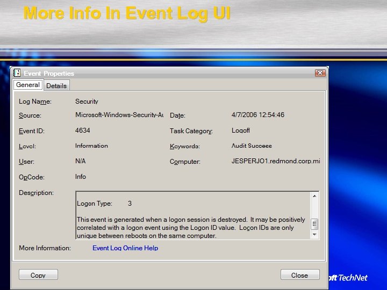
Task: Click the 'Event ID:' label
Action: [x=32, y=131]
